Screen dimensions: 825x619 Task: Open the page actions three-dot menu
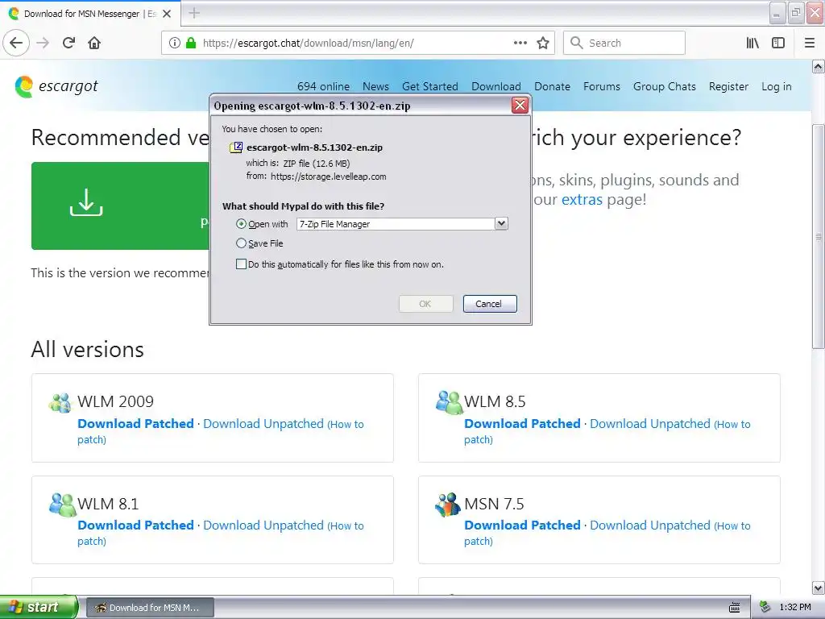(x=520, y=43)
